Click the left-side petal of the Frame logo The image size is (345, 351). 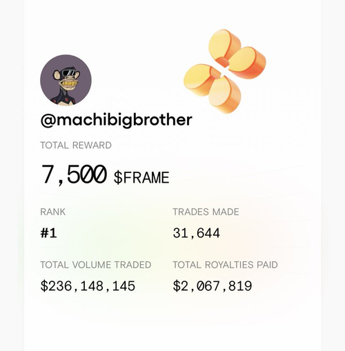point(201,79)
